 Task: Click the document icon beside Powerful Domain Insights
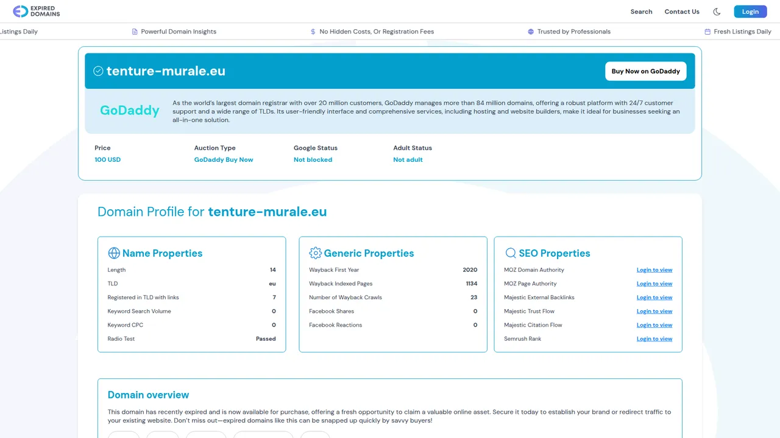[x=135, y=32]
